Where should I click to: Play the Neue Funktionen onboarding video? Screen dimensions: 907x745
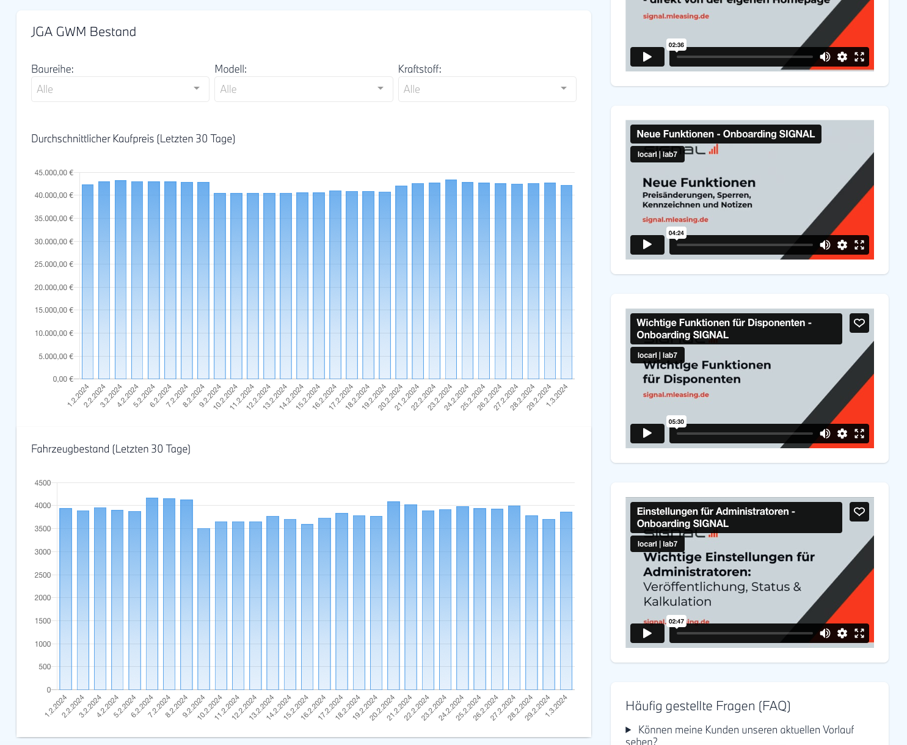pyautogui.click(x=647, y=245)
